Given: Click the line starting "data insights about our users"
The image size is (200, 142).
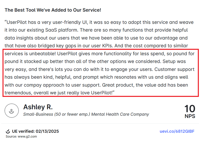Looking at the screenshot, I should (96, 38).
